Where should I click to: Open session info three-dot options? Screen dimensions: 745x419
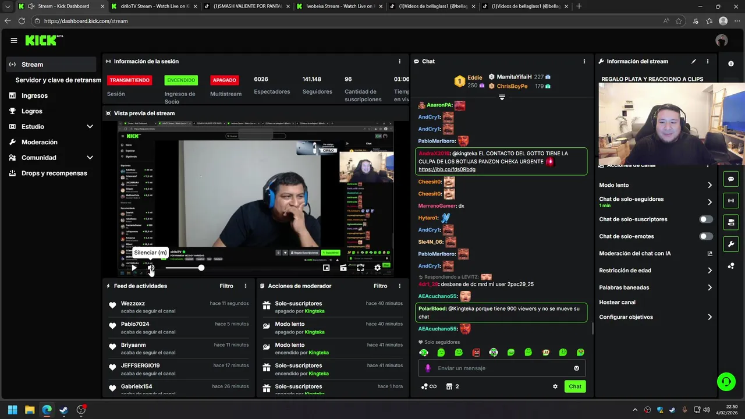click(399, 61)
